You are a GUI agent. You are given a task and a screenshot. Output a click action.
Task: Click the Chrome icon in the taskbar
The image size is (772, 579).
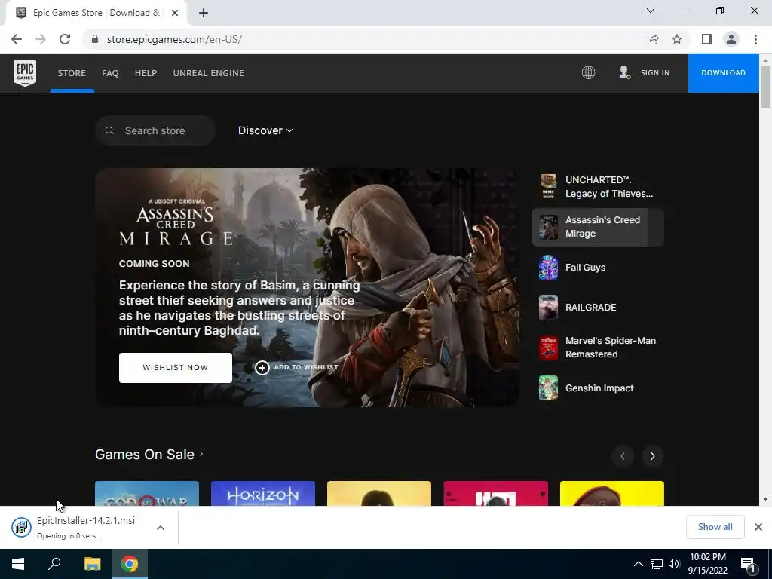click(x=130, y=564)
